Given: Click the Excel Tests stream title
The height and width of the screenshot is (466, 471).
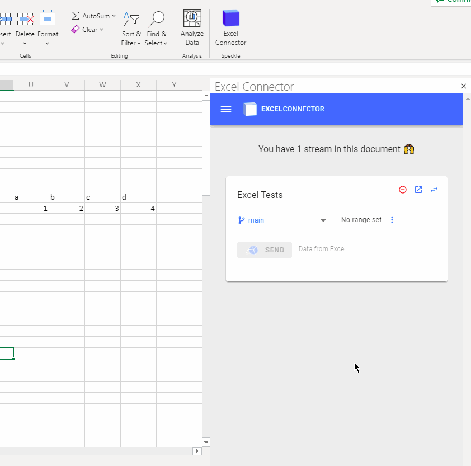Looking at the screenshot, I should pos(260,195).
